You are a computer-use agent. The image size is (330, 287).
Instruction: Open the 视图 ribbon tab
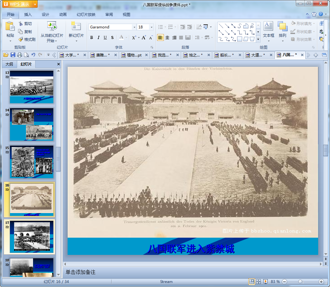(x=126, y=15)
